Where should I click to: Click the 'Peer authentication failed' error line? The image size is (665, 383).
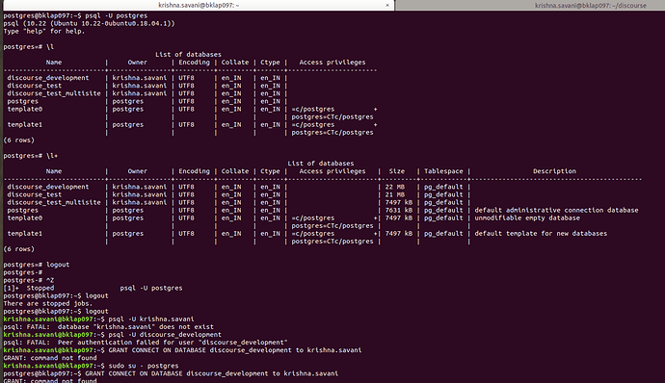[146, 343]
